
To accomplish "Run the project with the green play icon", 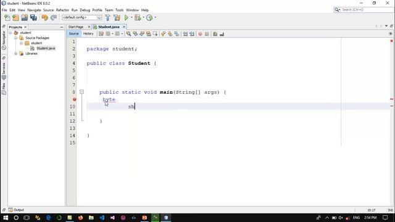I will (x=127, y=17).
